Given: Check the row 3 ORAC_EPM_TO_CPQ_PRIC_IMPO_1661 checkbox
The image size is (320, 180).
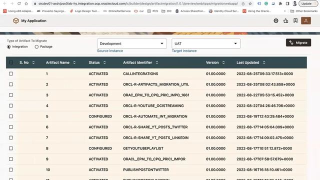Looking at the screenshot, I should (x=11, y=95).
